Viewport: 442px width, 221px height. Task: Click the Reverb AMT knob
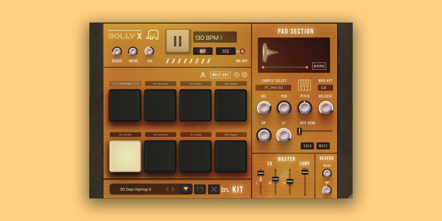(327, 190)
